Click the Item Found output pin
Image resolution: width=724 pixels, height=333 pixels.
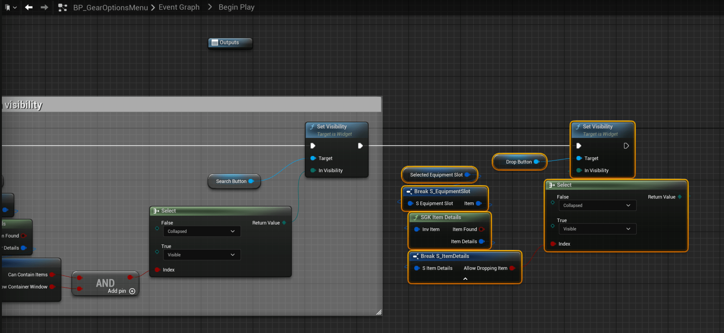(481, 229)
